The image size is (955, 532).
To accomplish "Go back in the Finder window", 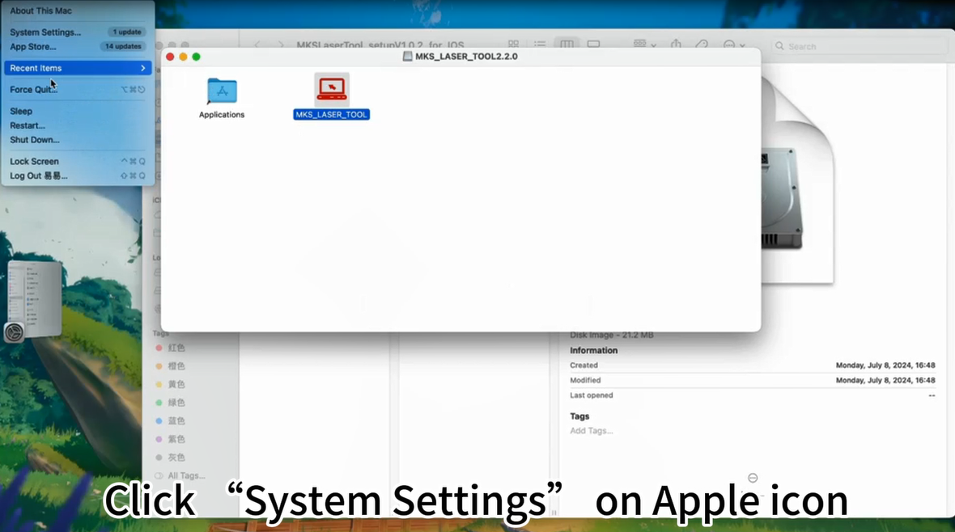I will coord(257,45).
